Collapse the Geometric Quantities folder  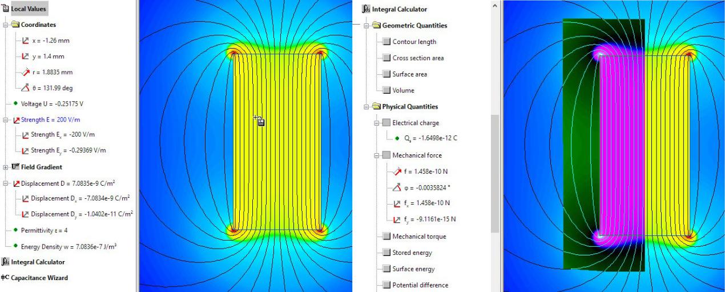(366, 26)
